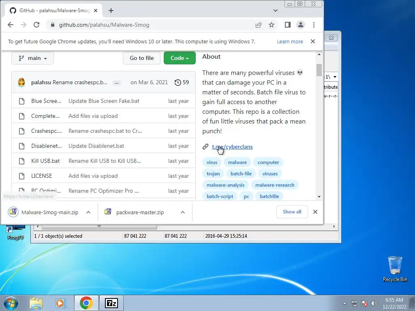Open Windows Explorer from taskbar
Image resolution: width=415 pixels, height=311 pixels.
click(36, 303)
